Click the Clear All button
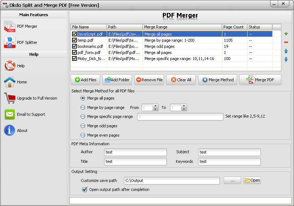The width and height of the screenshot is (294, 206). pos(181,80)
